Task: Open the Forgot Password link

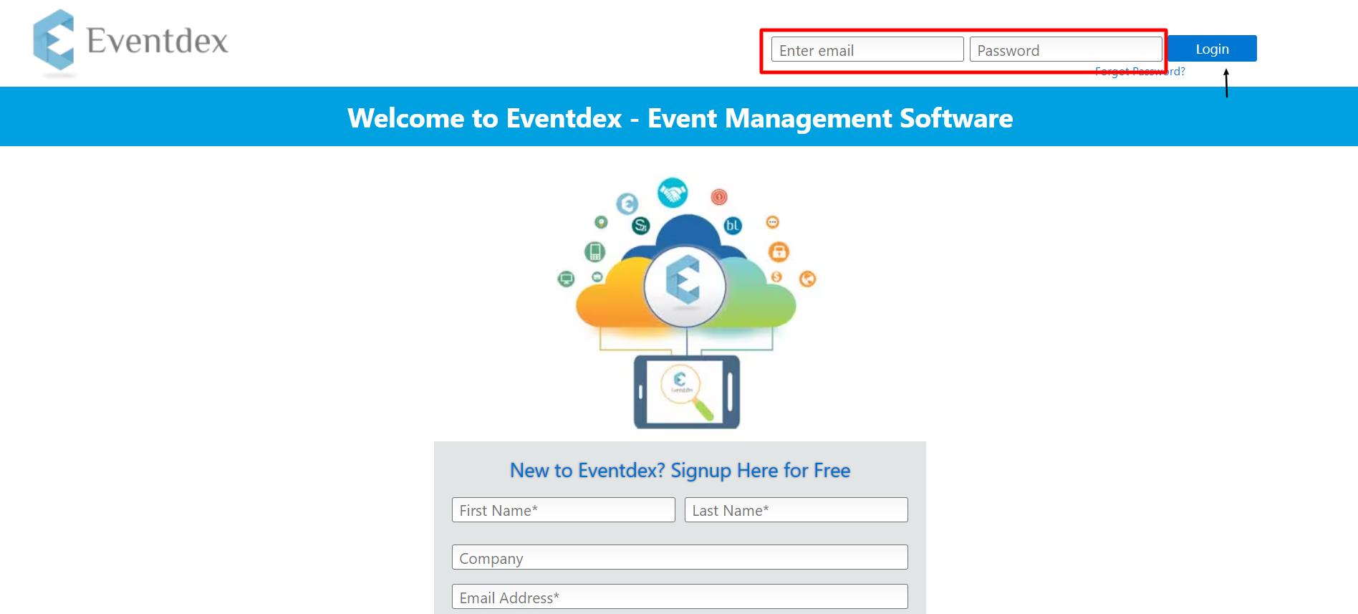Action: pyautogui.click(x=1140, y=72)
